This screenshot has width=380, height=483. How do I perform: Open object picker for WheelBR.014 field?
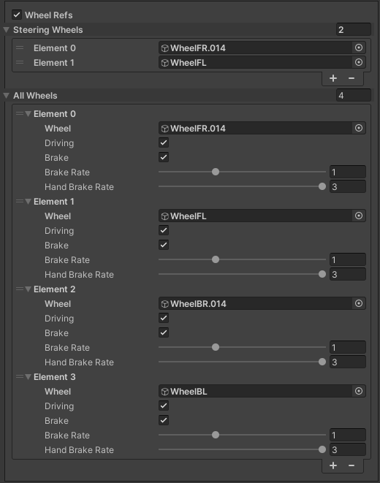pyautogui.click(x=359, y=303)
